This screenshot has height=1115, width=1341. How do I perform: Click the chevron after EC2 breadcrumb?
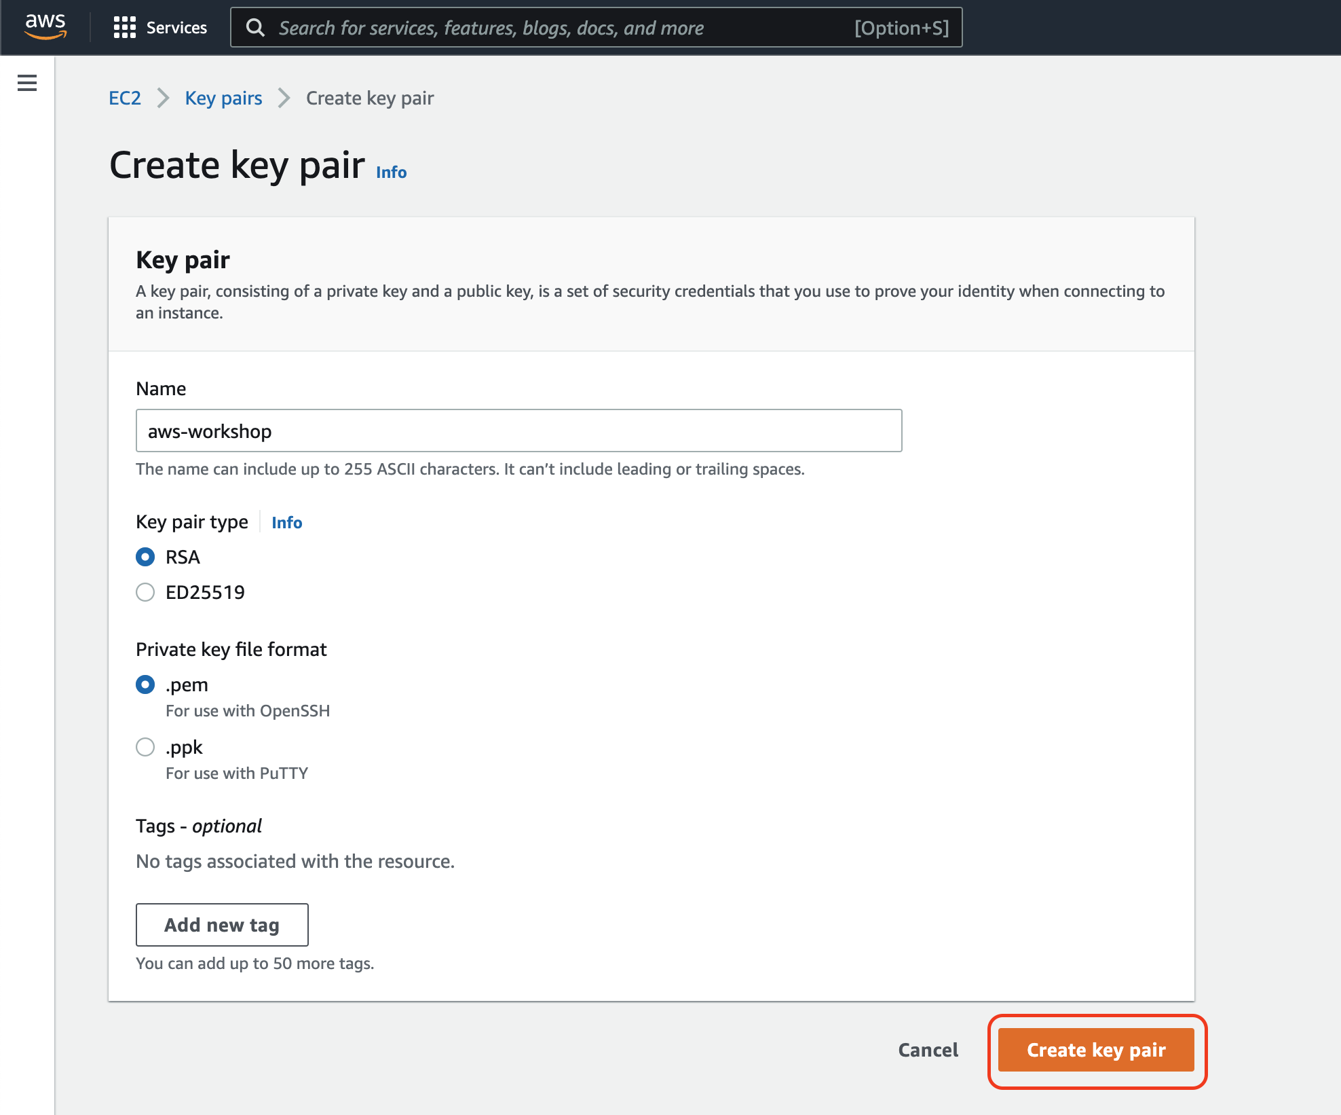point(163,98)
